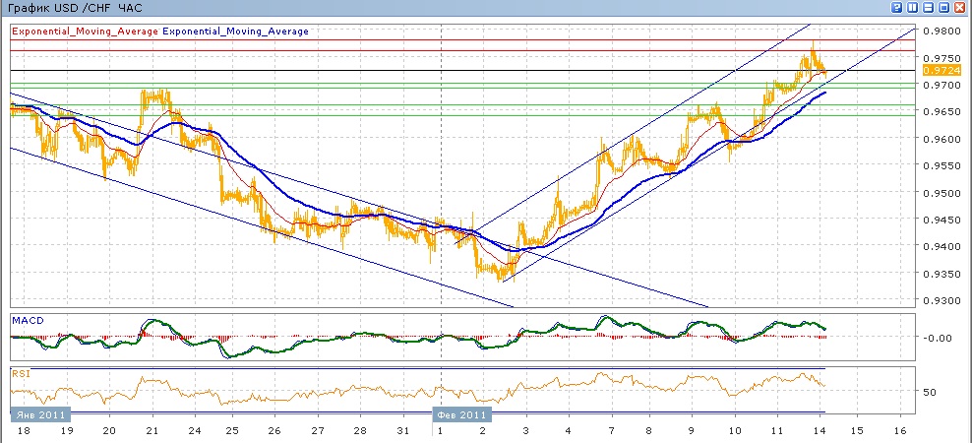Click the help question mark icon
The height and width of the screenshot is (443, 972).
[898, 8]
